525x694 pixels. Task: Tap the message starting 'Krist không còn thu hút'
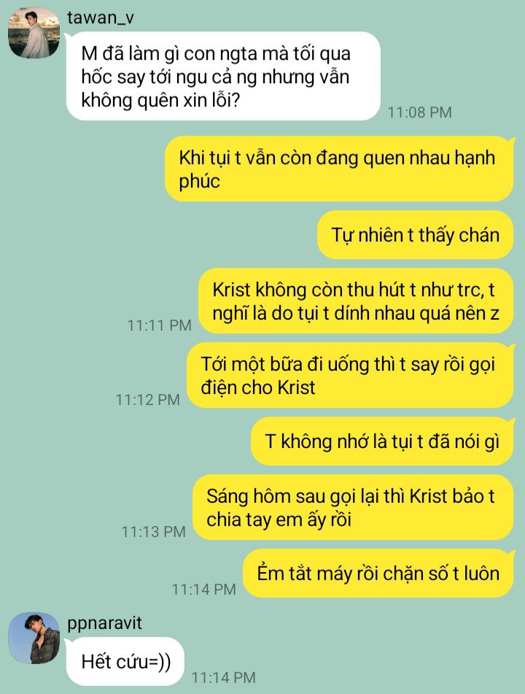(x=356, y=301)
